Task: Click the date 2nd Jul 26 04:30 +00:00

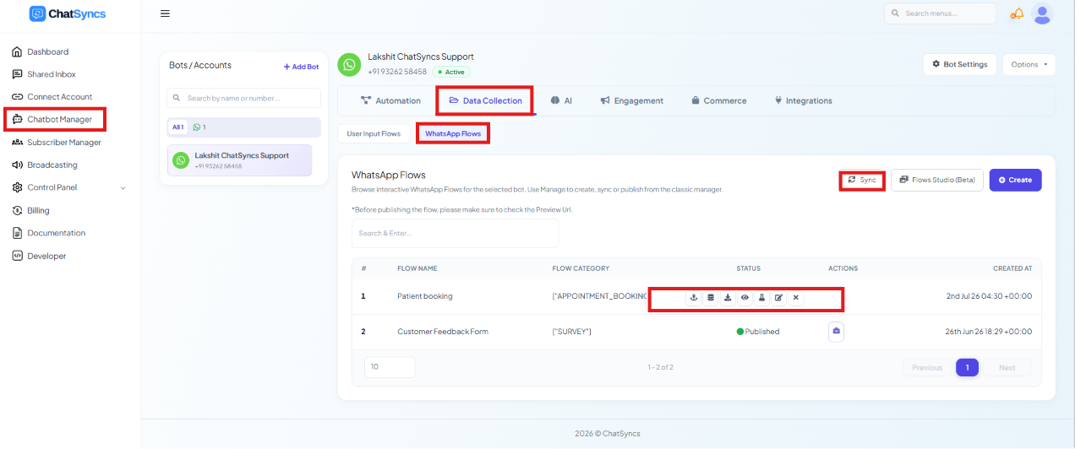Action: [990, 296]
